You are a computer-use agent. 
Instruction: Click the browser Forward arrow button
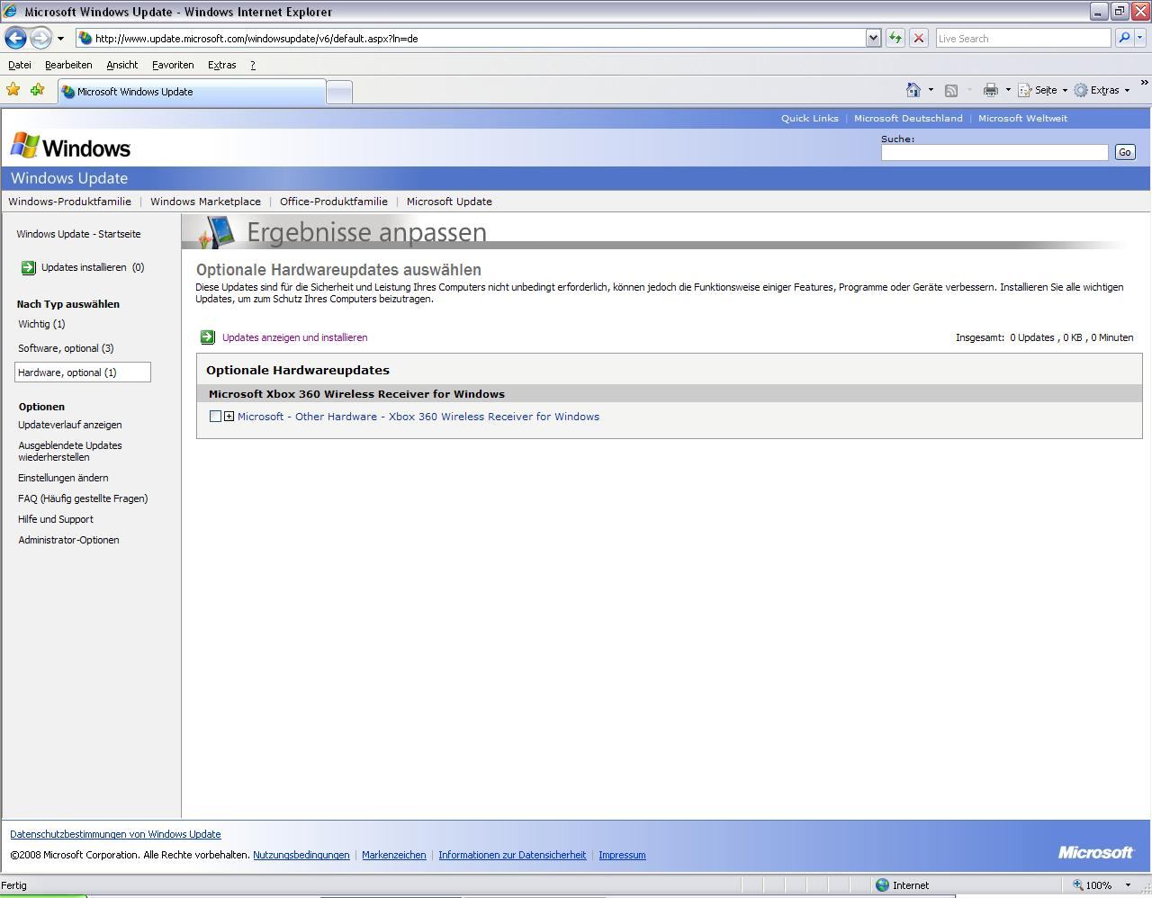[40, 38]
